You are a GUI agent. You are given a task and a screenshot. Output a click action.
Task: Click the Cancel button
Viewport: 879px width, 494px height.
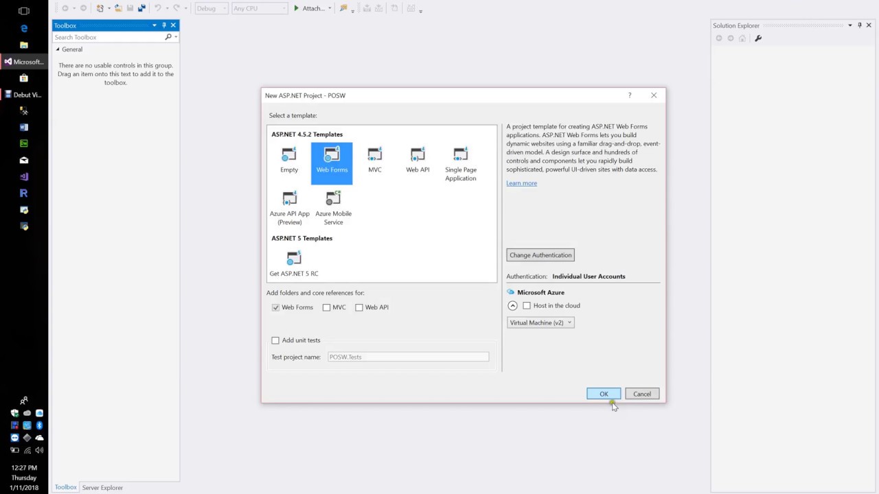(x=642, y=394)
